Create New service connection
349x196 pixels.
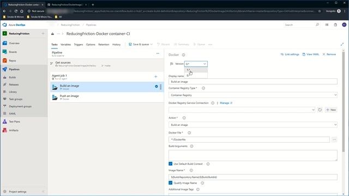point(331,110)
